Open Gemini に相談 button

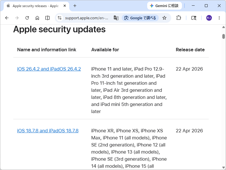tap(164, 6)
